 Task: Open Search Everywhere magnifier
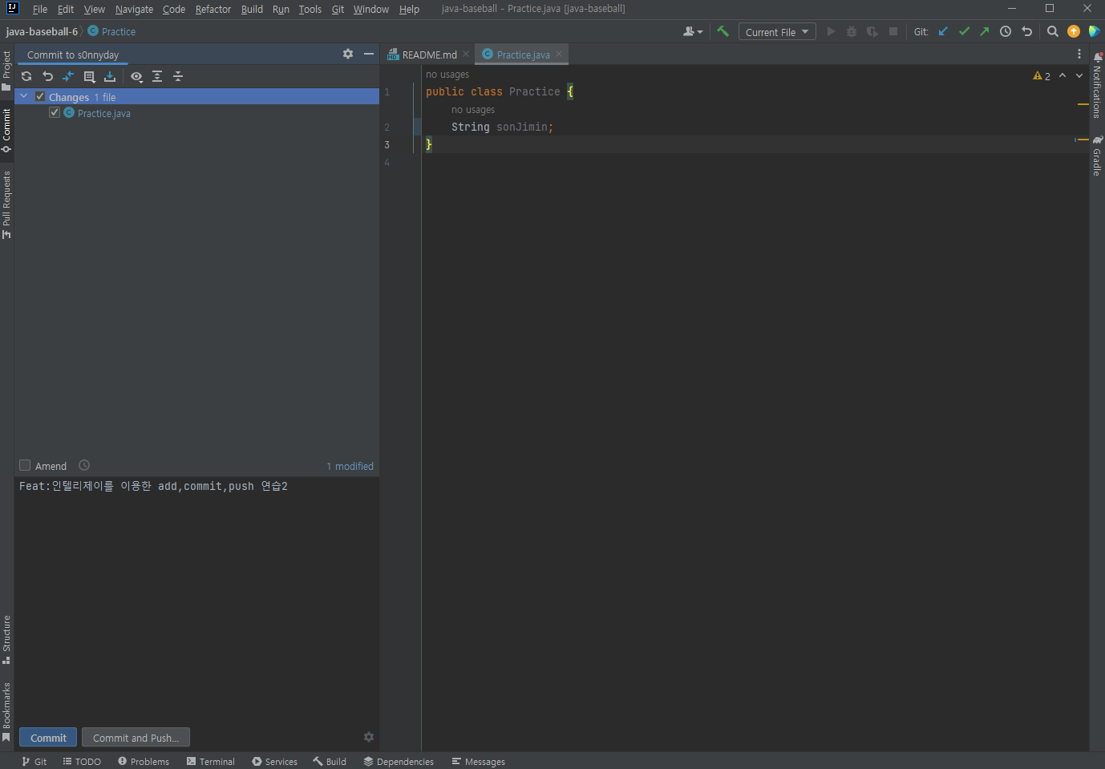[1053, 31]
